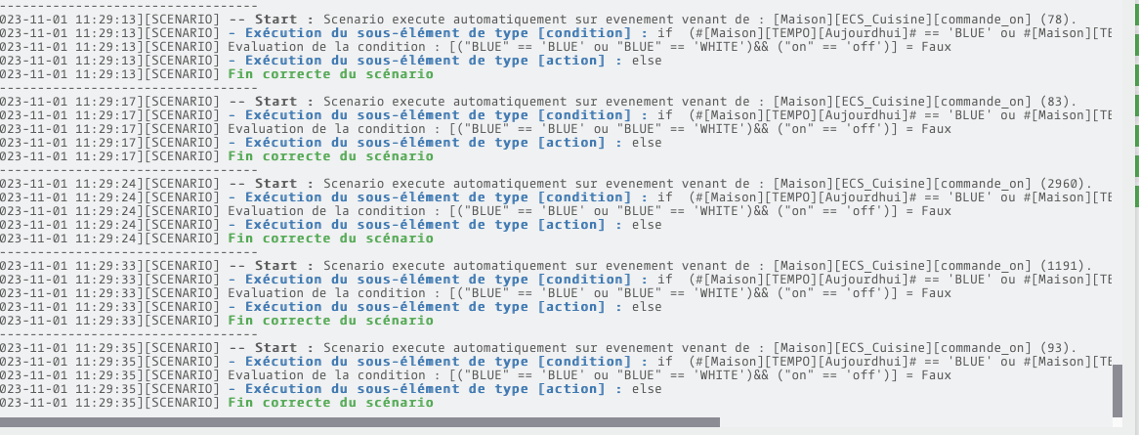Click the bold "Start" word at 11:29:17
This screenshot has height=435, width=1139.
tap(275, 102)
